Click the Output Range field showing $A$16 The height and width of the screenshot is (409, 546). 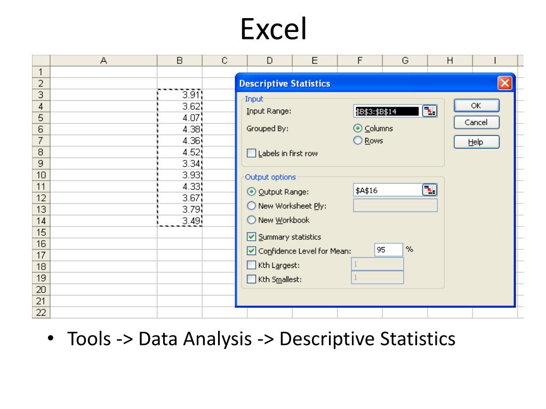pos(388,190)
